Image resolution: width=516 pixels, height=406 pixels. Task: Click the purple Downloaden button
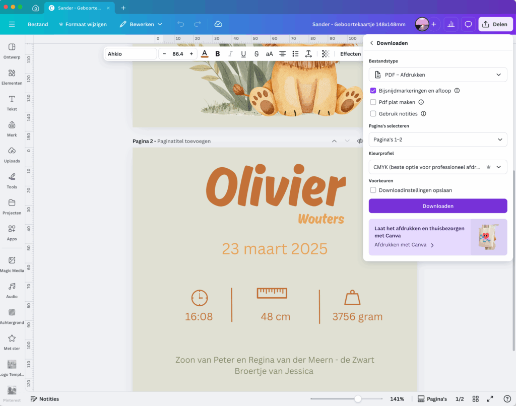[x=437, y=206]
